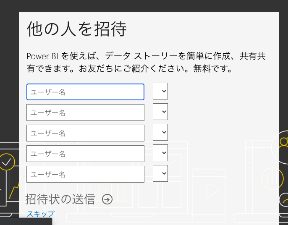
Task: Click the yellow checkmark circle illustration
Action: [x=7, y=162]
